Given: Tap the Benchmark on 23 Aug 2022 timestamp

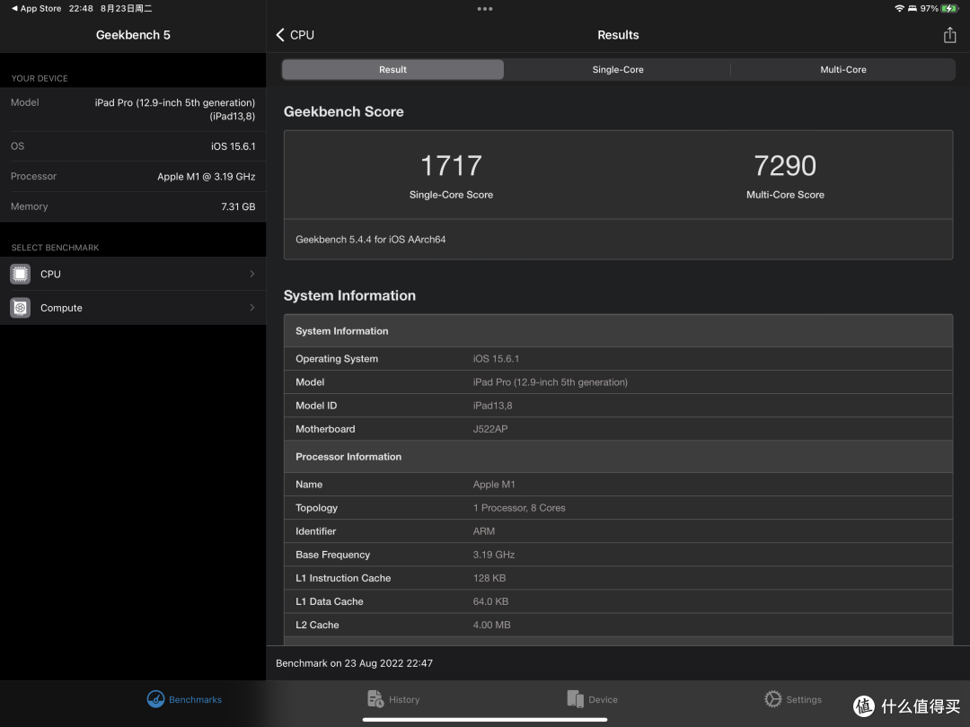Looking at the screenshot, I should (x=354, y=663).
